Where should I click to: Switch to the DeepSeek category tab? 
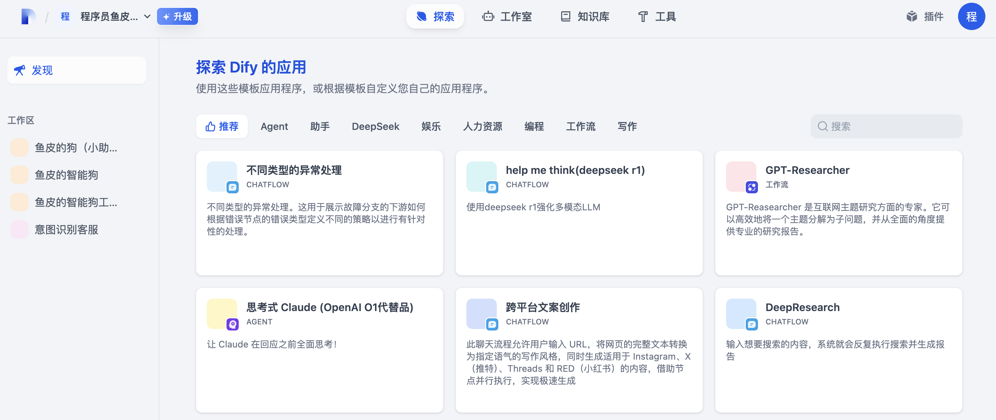375,126
